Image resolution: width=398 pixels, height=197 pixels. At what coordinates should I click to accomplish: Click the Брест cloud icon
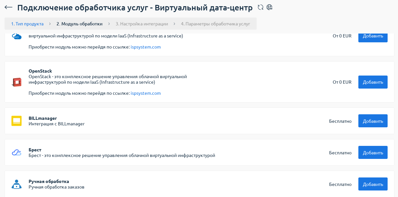[17, 152]
